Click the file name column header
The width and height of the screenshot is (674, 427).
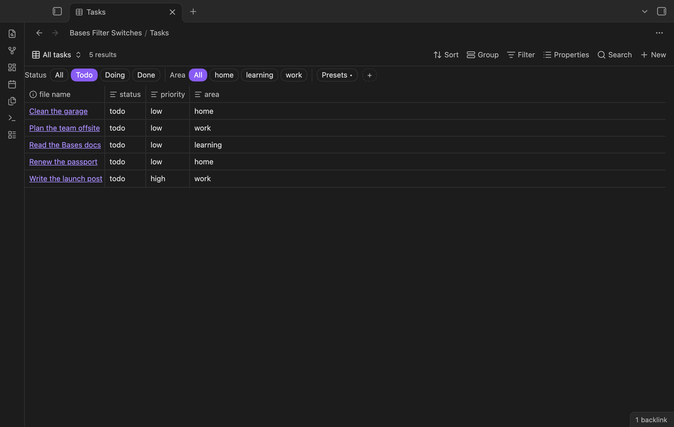click(65, 94)
